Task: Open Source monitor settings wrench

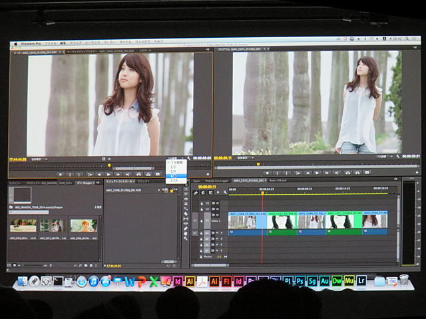Action: 189,158
